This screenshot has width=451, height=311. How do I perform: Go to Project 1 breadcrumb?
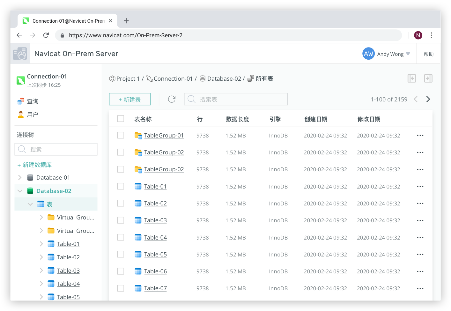pyautogui.click(x=125, y=78)
